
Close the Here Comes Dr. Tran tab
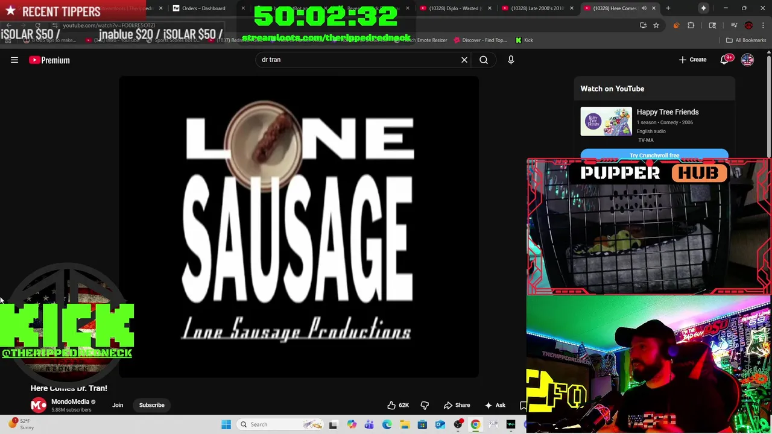pyautogui.click(x=653, y=8)
